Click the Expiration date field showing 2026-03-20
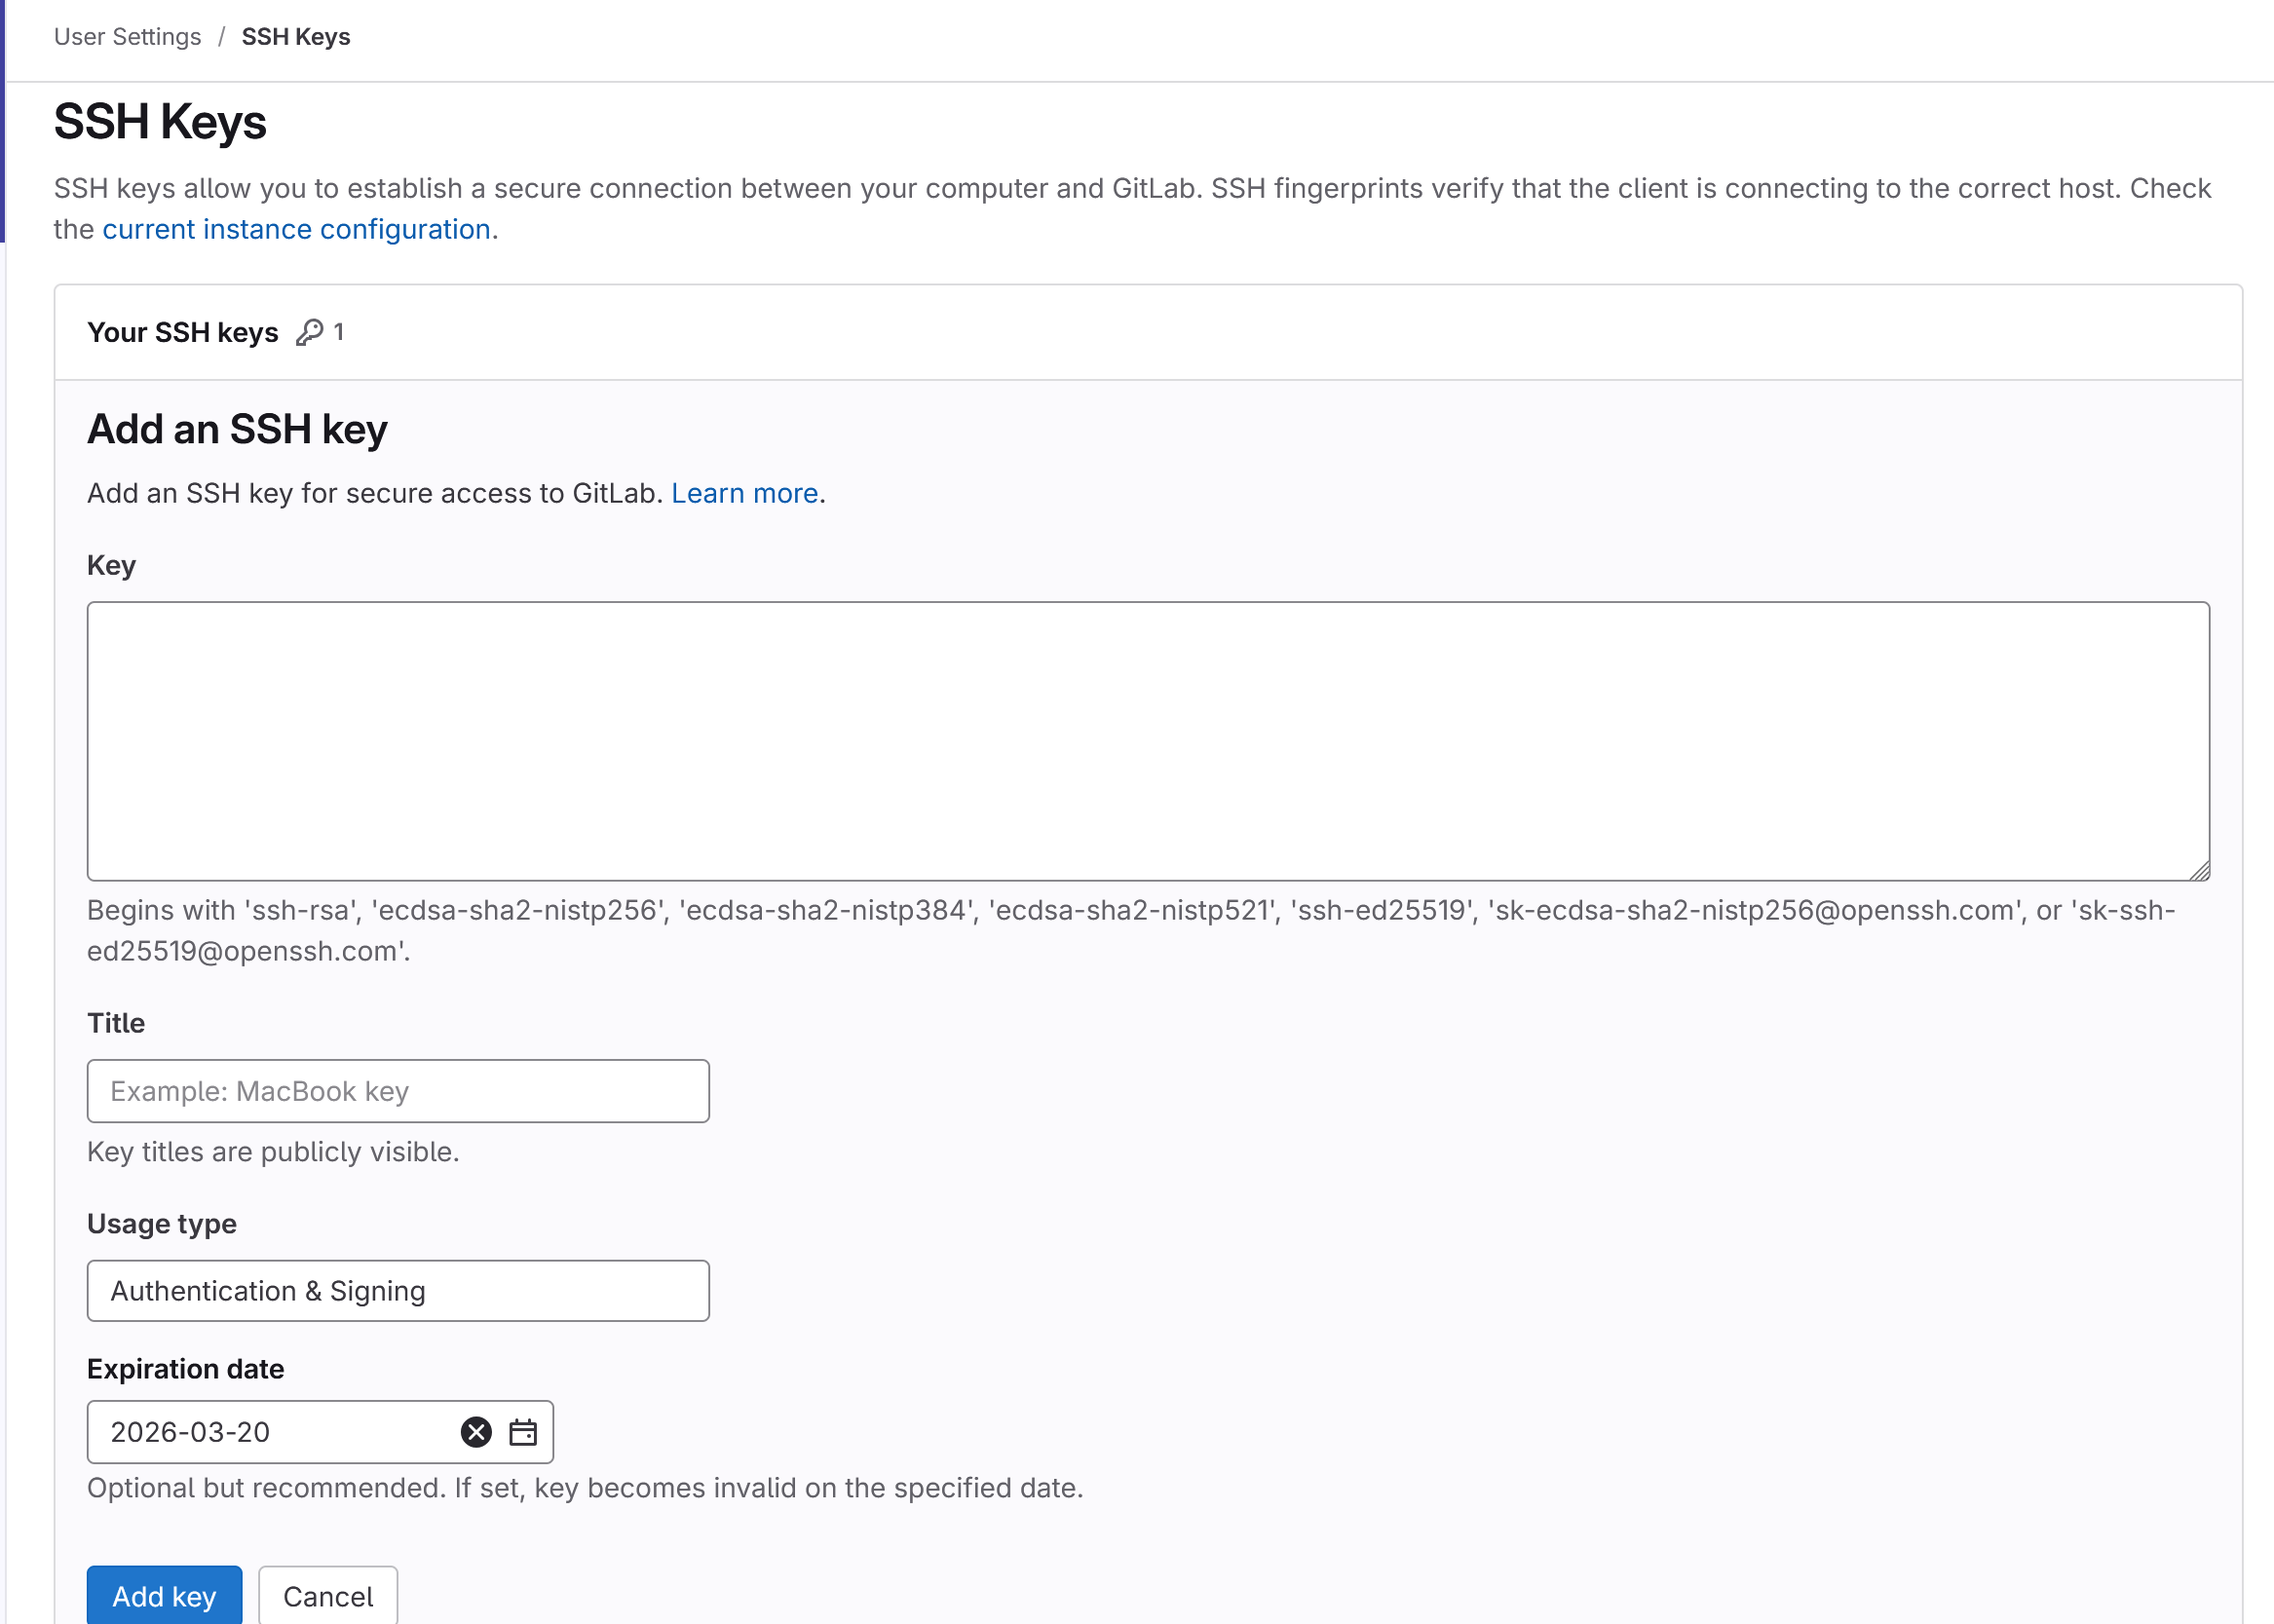 pyautogui.click(x=320, y=1432)
